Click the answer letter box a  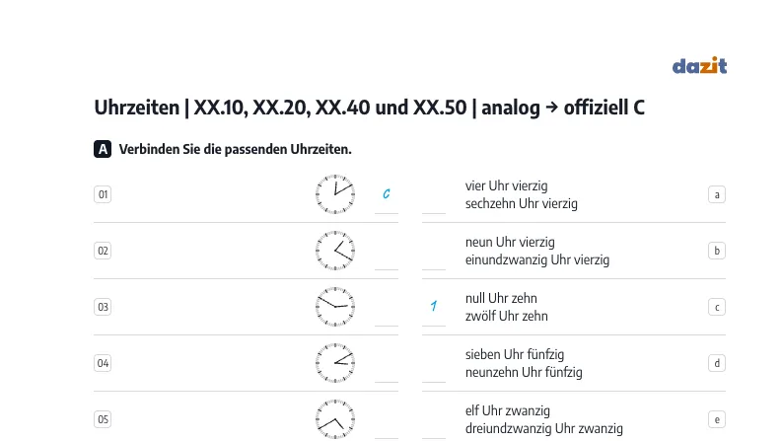click(717, 194)
